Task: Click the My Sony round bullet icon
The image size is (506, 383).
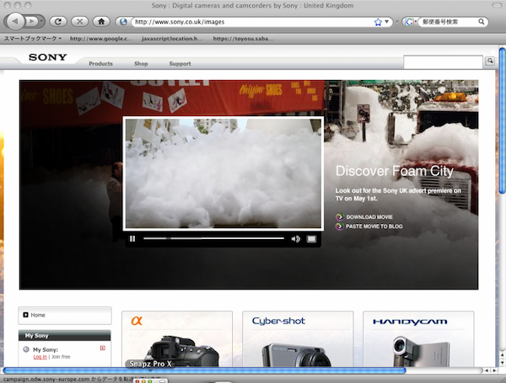Action: (26, 349)
